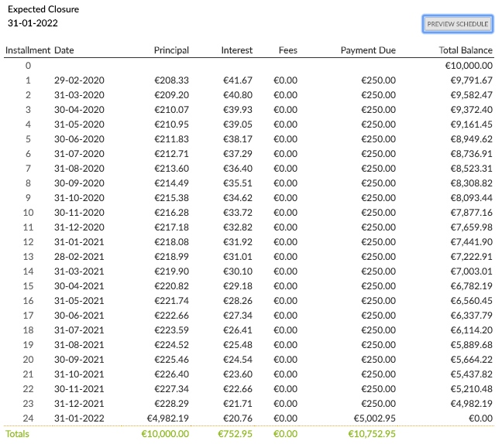
Task: Select date 31-07-2020
Action: 79,154
